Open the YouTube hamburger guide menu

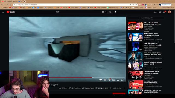[3, 12]
